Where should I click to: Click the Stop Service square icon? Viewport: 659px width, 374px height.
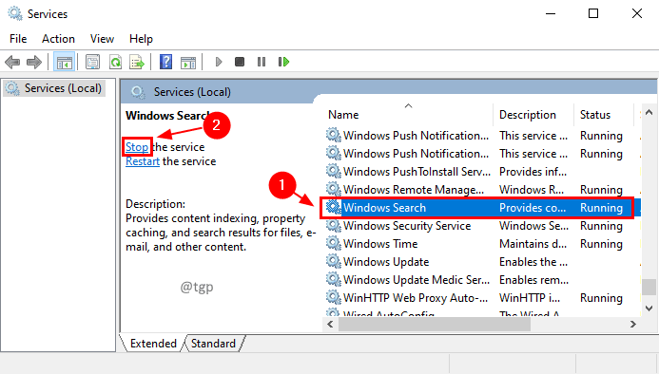[240, 62]
